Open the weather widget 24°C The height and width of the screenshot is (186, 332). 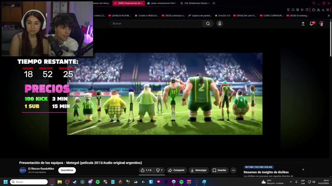(x=272, y=182)
